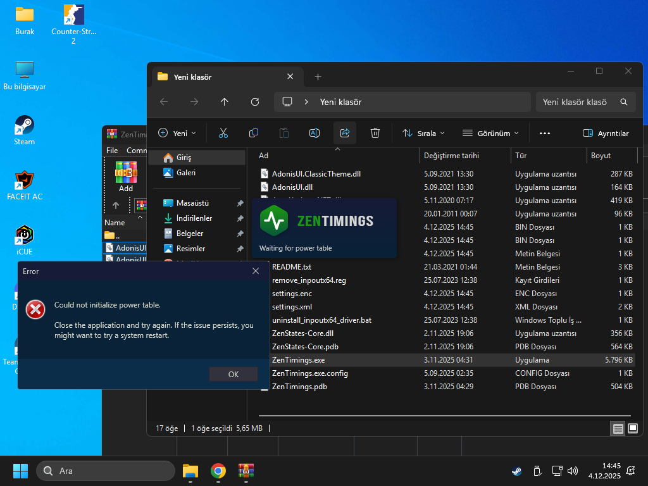Add a new Explorer tab with plus

tap(318, 77)
